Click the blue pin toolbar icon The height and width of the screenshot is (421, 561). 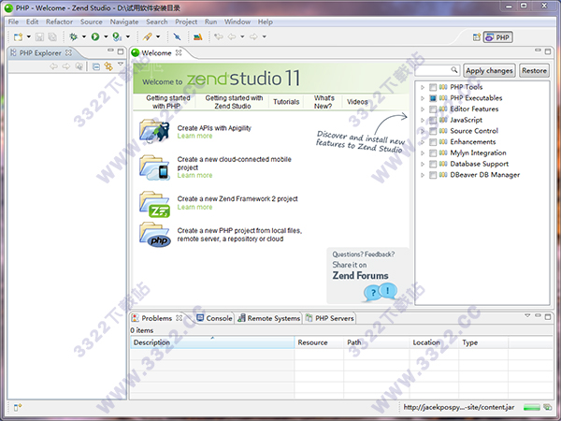tap(177, 36)
